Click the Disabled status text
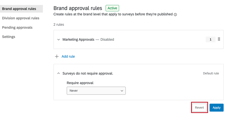 coord(107,40)
